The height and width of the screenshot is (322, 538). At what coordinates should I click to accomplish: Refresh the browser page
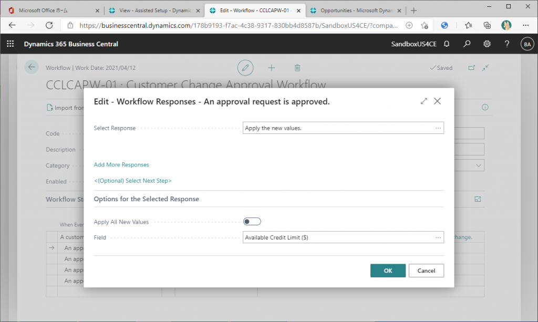click(x=49, y=25)
